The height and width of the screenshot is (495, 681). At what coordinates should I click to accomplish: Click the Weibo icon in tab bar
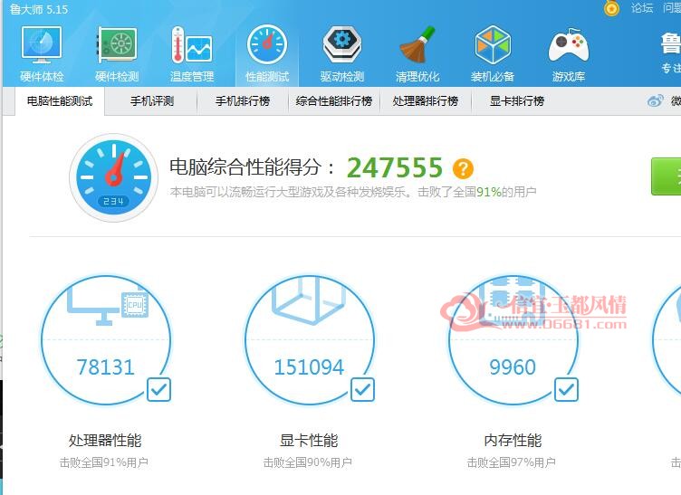[x=656, y=100]
